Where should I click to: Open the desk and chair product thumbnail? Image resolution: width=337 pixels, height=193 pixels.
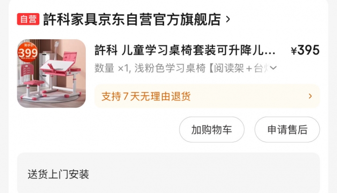[x=52, y=73]
